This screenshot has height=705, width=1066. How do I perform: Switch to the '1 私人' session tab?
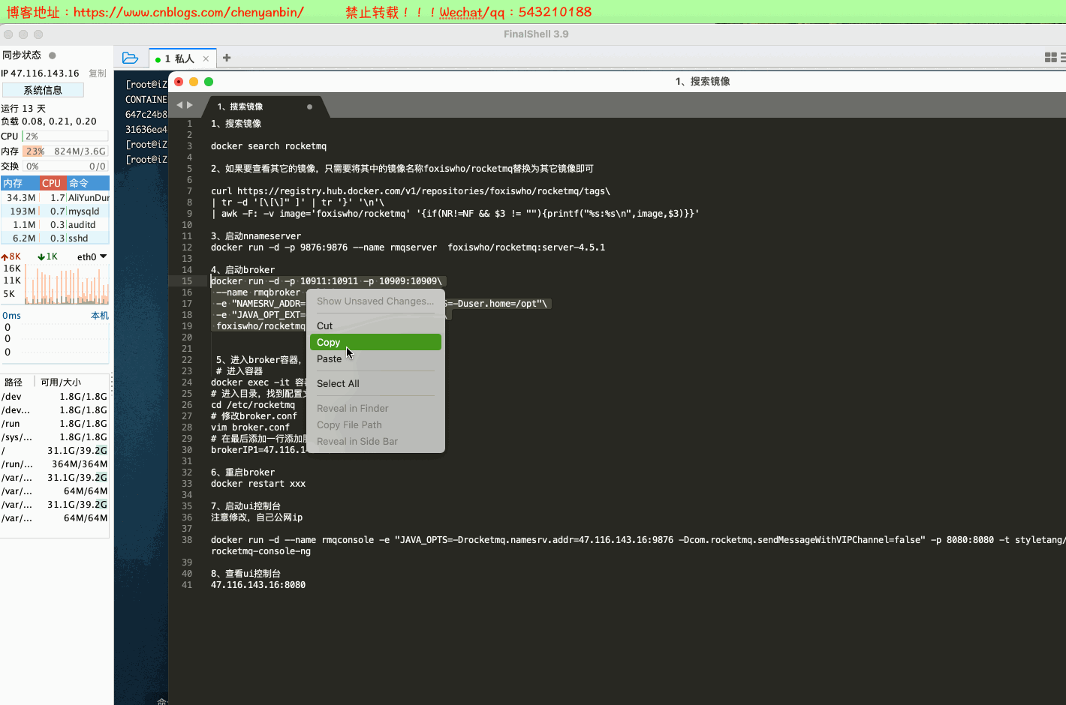(x=183, y=58)
